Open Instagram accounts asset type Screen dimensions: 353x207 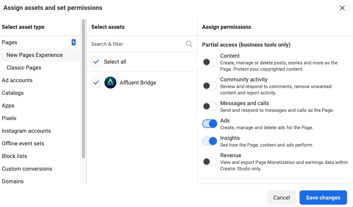pos(26,131)
